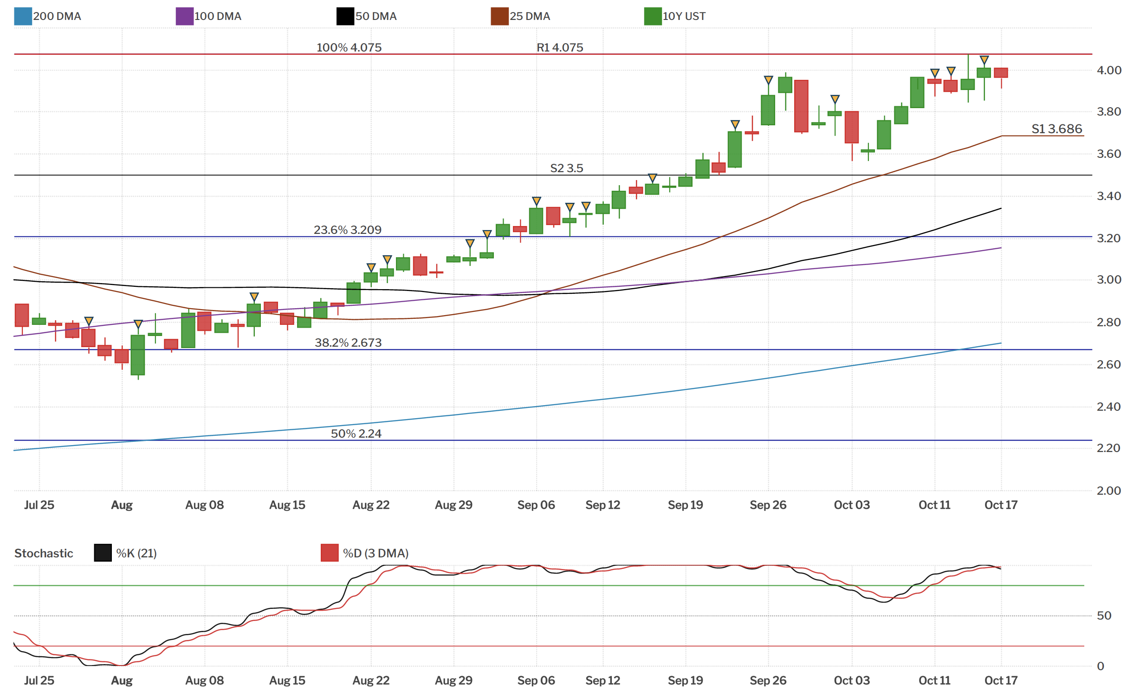The height and width of the screenshot is (698, 1127).
Task: Click the purple 100 DMA legend swatch
Action: pyautogui.click(x=184, y=16)
